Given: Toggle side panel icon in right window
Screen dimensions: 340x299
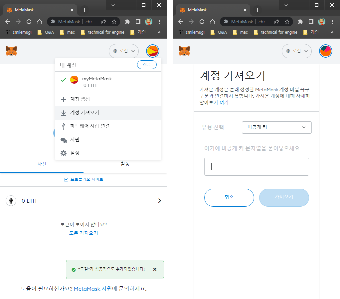Looking at the screenshot, I should point(311,22).
